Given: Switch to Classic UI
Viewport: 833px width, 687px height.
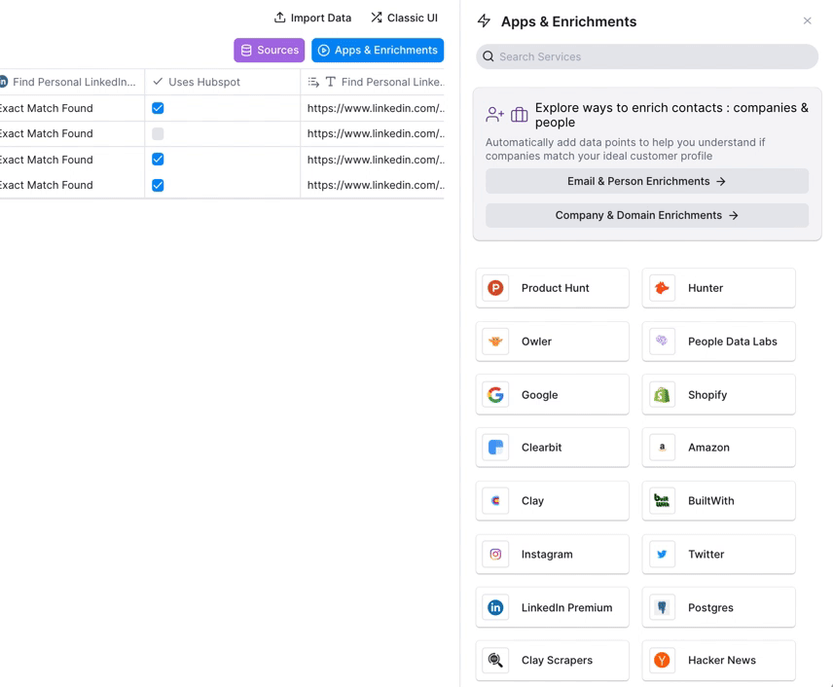Looking at the screenshot, I should point(404,18).
